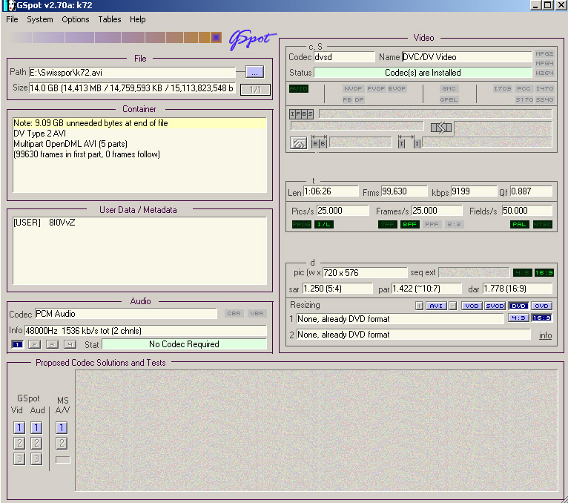
Task: Click into the Path field showing k72.avi
Action: tap(132, 73)
